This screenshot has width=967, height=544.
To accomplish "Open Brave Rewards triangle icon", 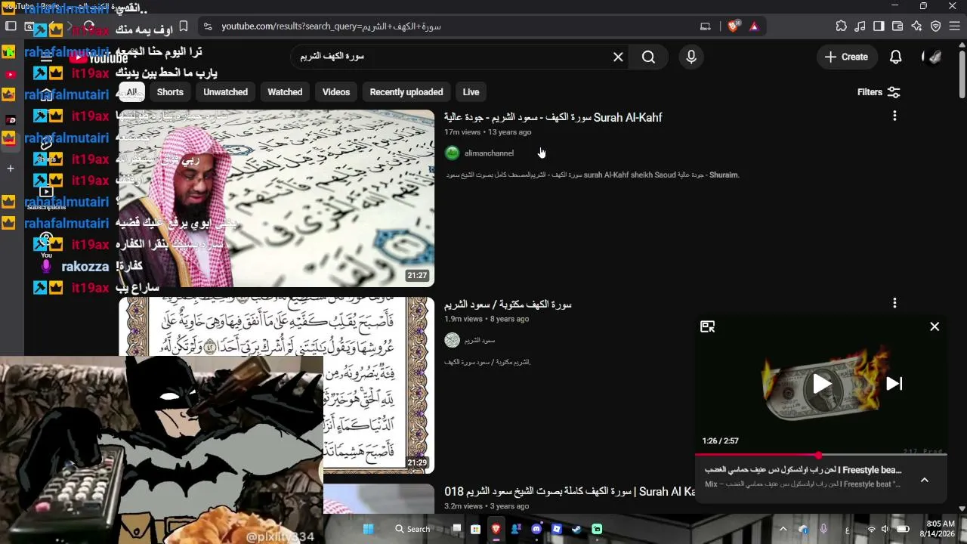I will click(x=754, y=26).
